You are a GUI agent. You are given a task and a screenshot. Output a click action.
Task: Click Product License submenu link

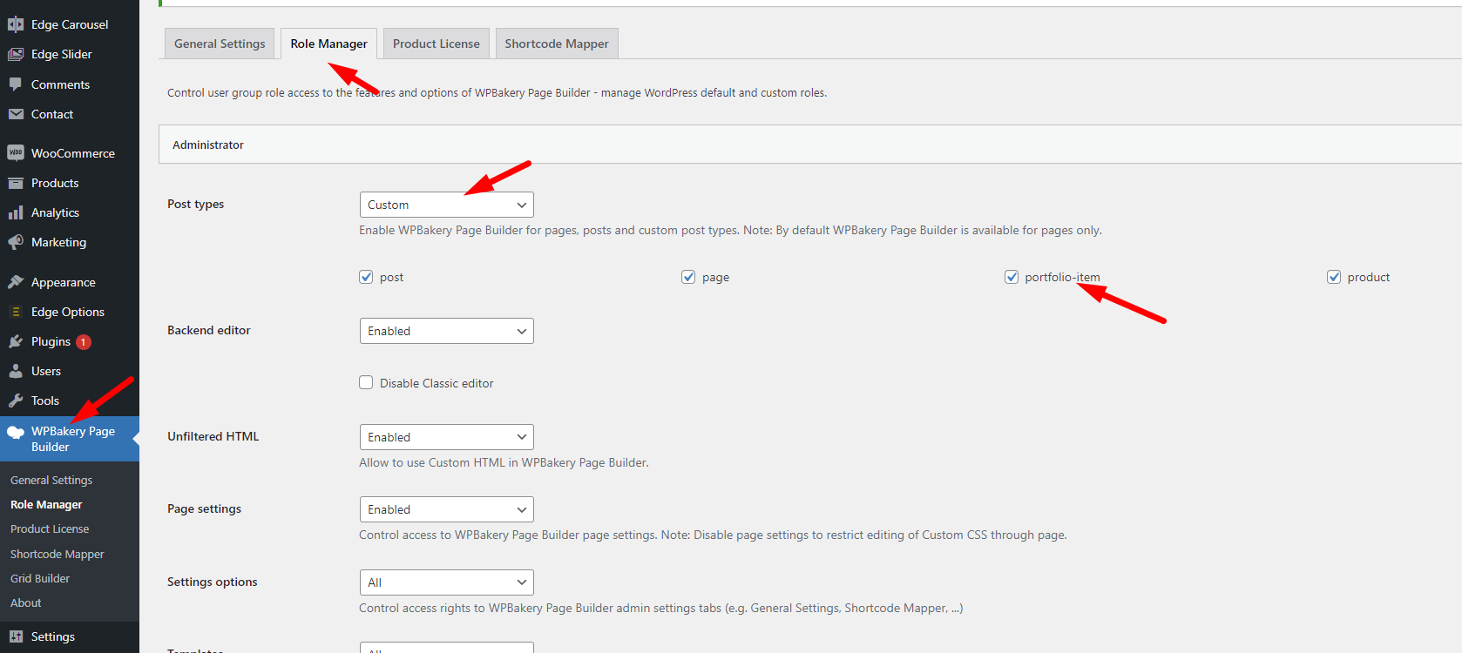click(x=50, y=528)
